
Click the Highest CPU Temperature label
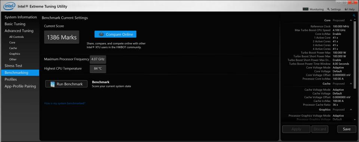[63, 69]
